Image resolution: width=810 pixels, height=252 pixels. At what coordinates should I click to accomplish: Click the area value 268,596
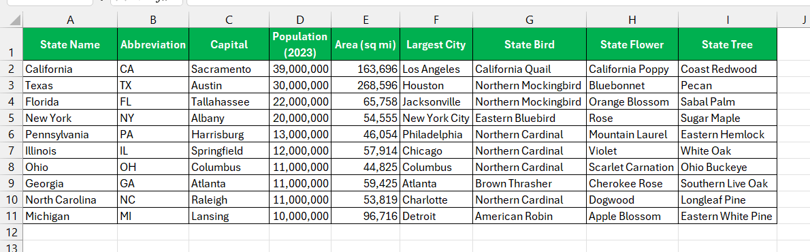click(366, 85)
